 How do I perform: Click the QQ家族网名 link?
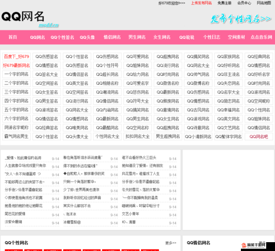coord(228,57)
